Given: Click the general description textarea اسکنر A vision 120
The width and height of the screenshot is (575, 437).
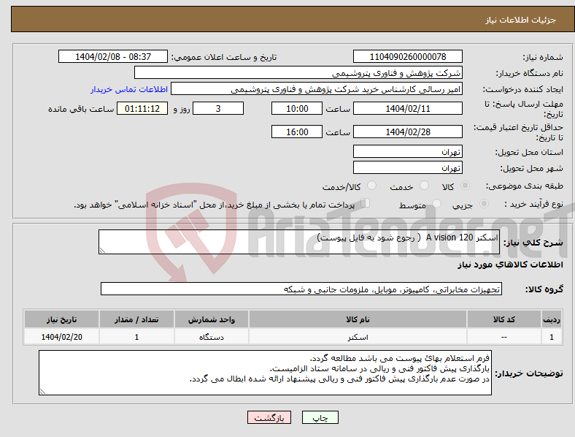Looking at the screenshot, I should point(299,242).
